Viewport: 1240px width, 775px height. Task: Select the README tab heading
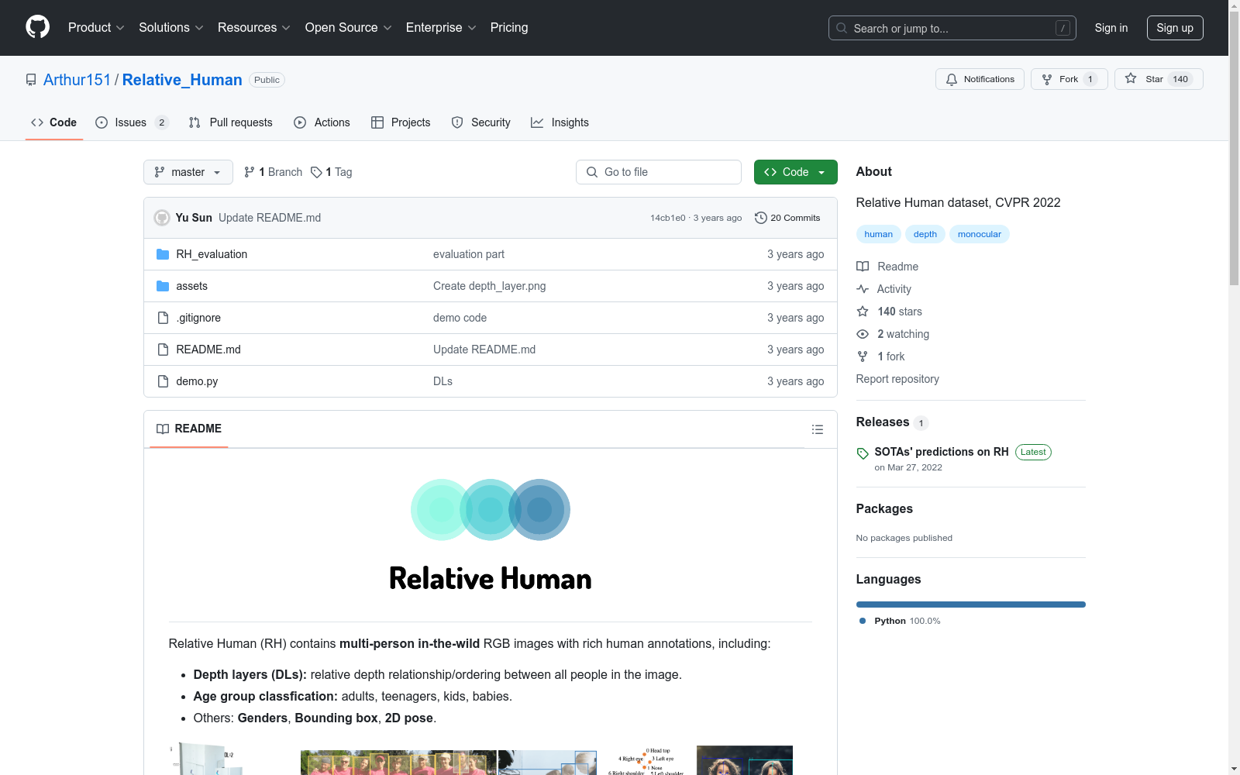click(x=189, y=429)
